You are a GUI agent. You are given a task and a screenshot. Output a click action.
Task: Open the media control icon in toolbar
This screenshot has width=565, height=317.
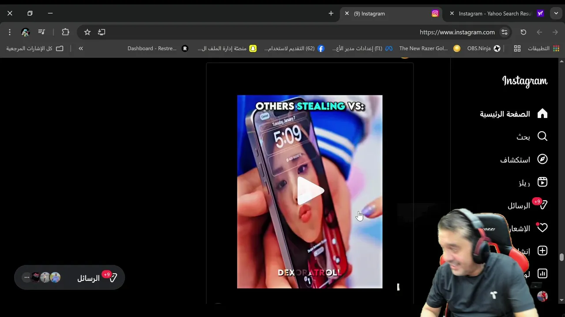[41, 32]
